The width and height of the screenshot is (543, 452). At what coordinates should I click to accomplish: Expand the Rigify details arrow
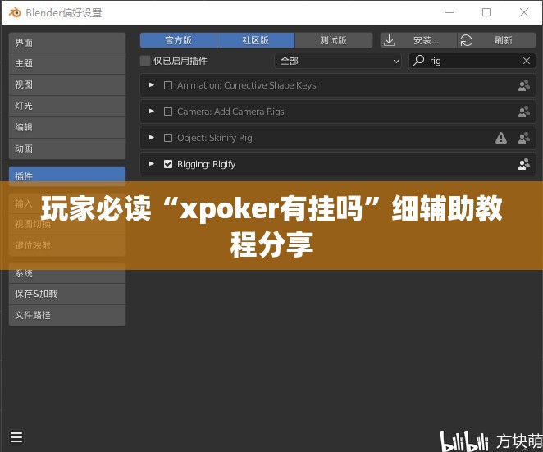tap(151, 164)
